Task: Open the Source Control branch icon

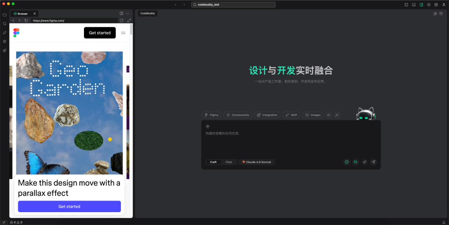Action: click(x=5, y=33)
